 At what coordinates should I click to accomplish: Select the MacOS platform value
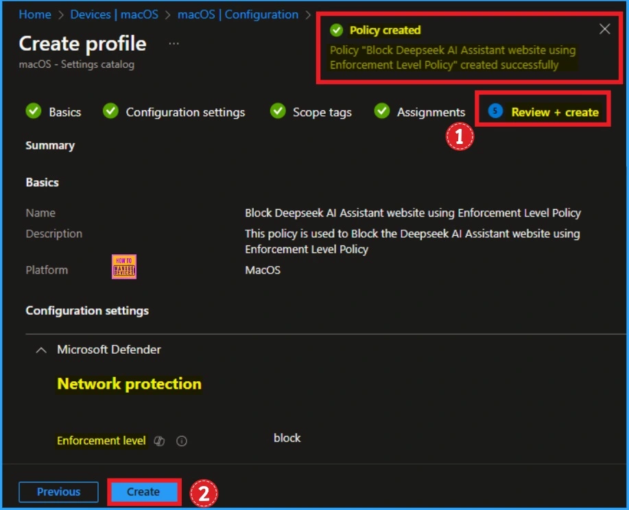pos(263,270)
